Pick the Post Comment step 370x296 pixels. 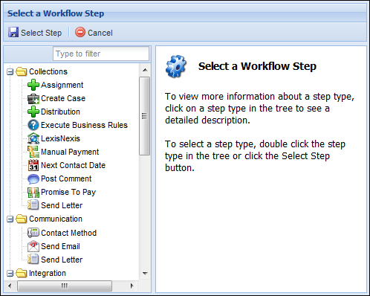66,178
